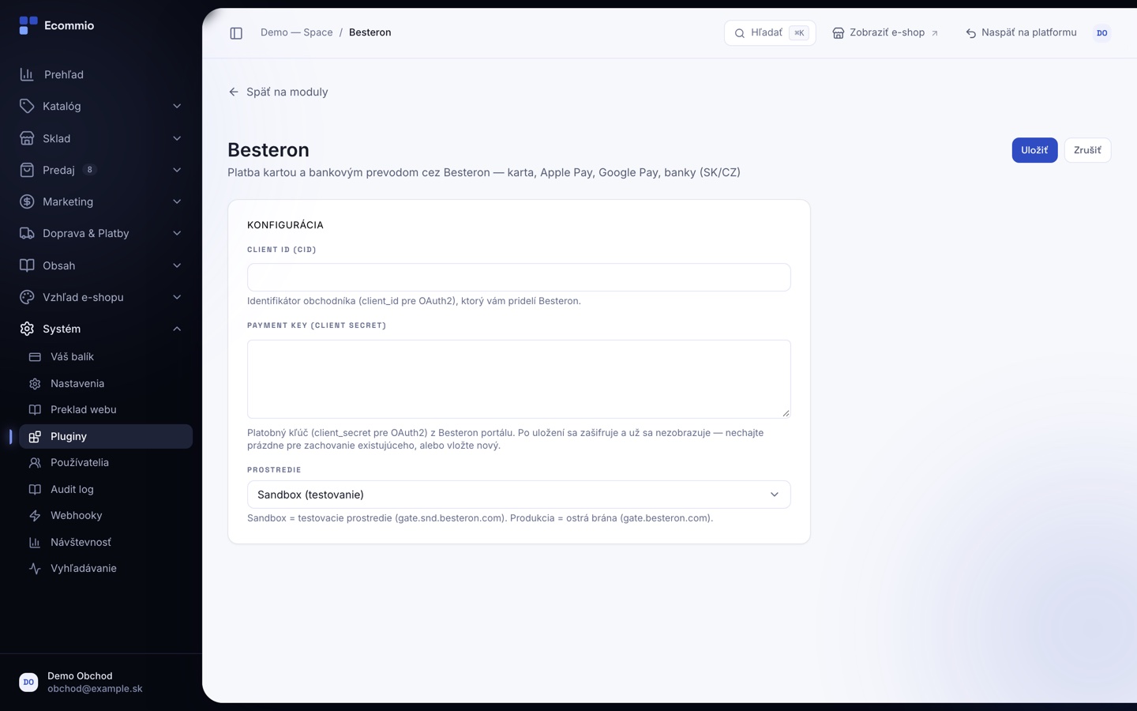Expand the Predaj menu chevron

(177, 170)
